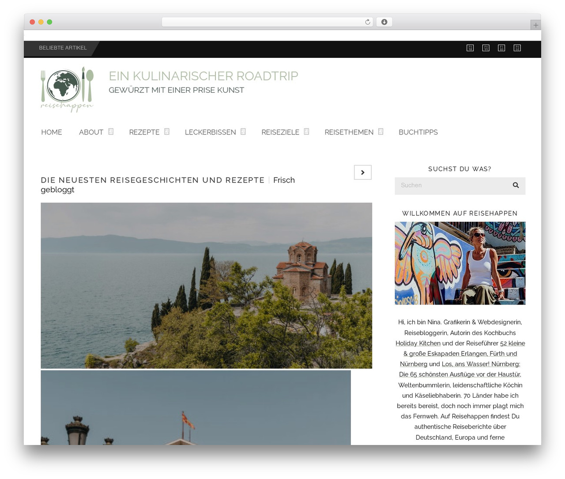The width and height of the screenshot is (565, 479).
Task: Expand the LECKERBISSEN submenu indicator
Action: coord(243,132)
